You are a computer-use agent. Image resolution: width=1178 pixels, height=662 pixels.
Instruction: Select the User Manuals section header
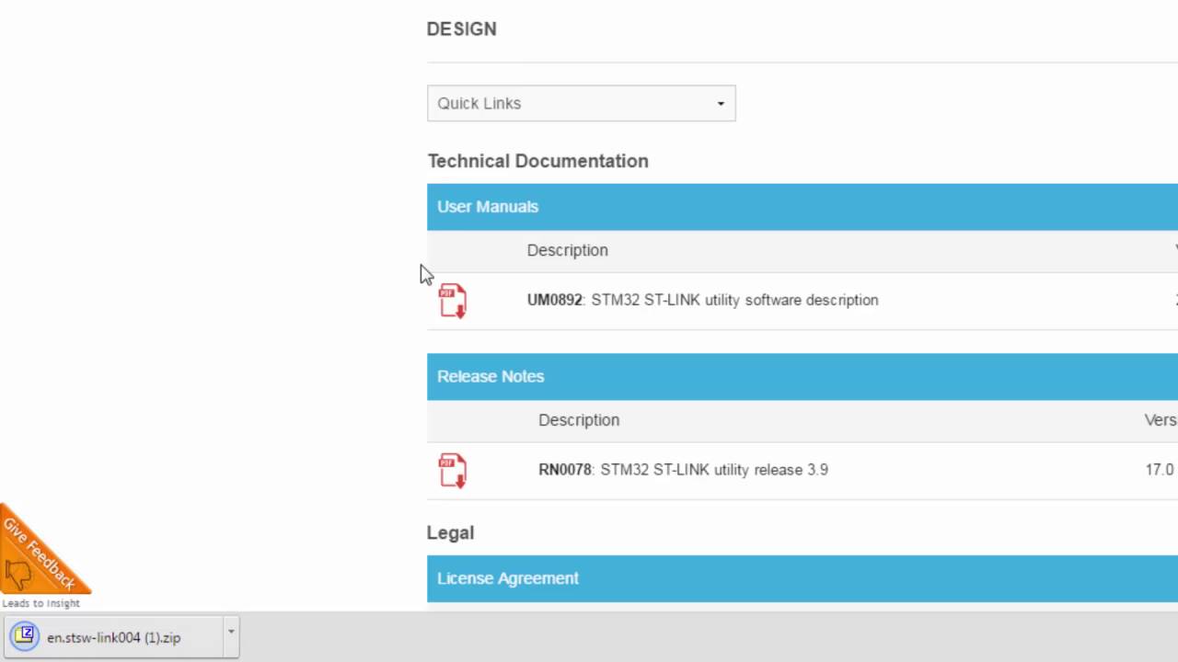803,206
